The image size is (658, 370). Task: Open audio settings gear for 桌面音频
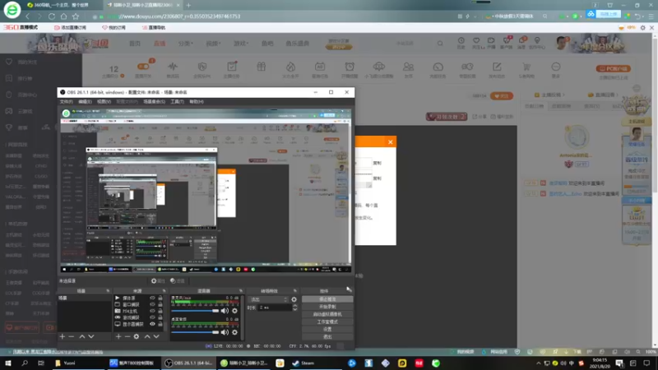click(234, 332)
